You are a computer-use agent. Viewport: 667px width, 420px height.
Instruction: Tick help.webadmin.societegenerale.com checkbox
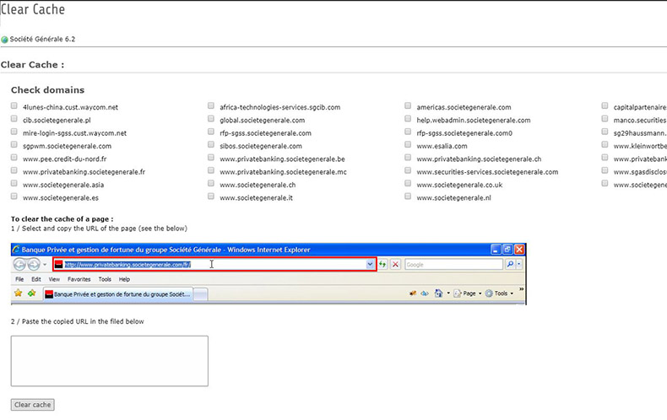[x=408, y=119]
